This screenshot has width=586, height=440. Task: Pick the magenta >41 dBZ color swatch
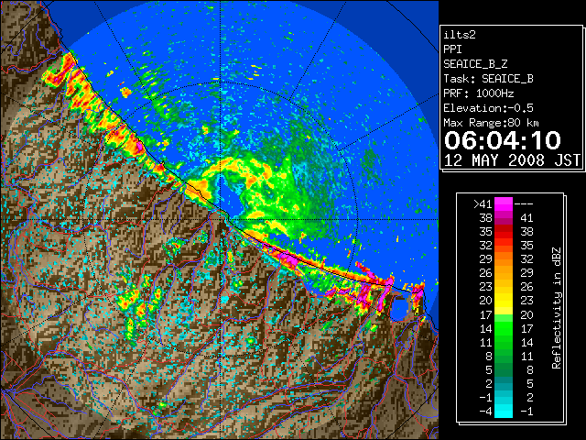pos(504,203)
